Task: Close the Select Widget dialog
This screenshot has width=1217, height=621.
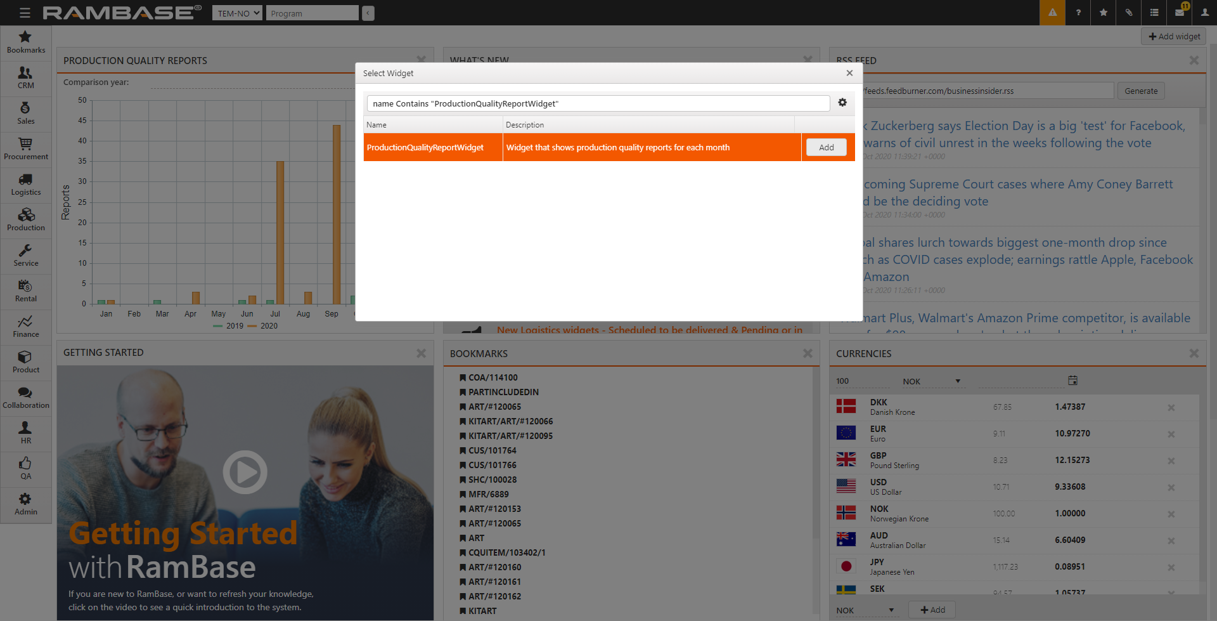Action: tap(849, 73)
